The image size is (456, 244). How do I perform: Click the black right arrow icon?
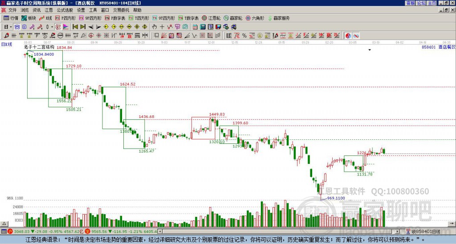tap(98, 27)
